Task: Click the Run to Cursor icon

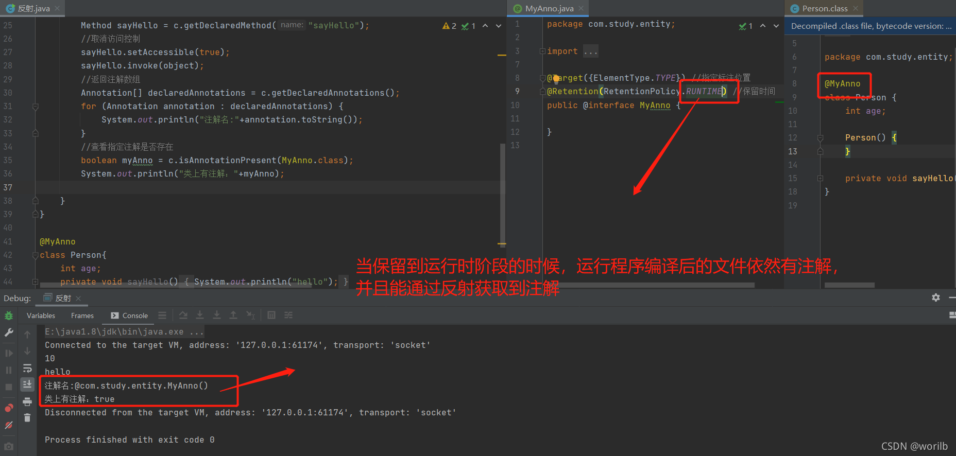Action: tap(250, 315)
